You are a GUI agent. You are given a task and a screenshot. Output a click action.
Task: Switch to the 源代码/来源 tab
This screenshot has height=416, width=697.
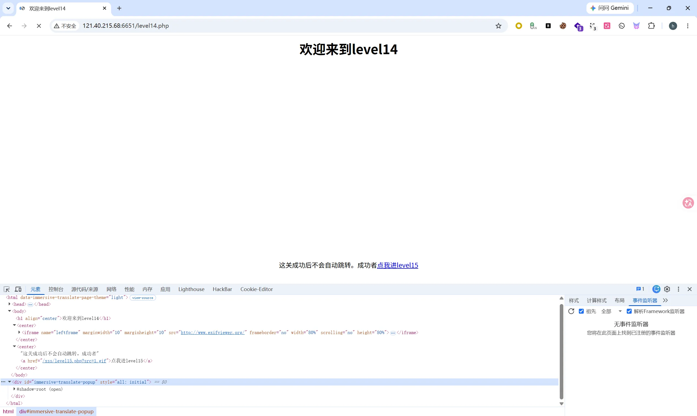point(85,289)
